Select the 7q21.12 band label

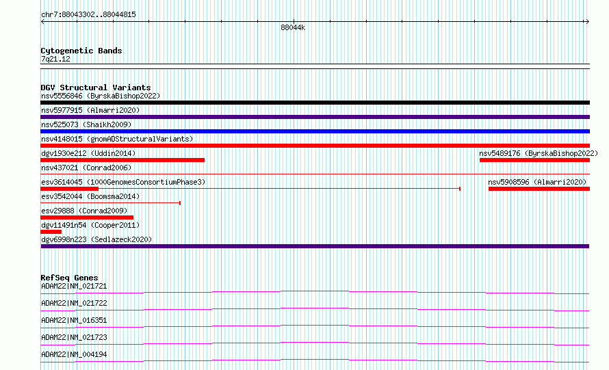[x=55, y=59]
